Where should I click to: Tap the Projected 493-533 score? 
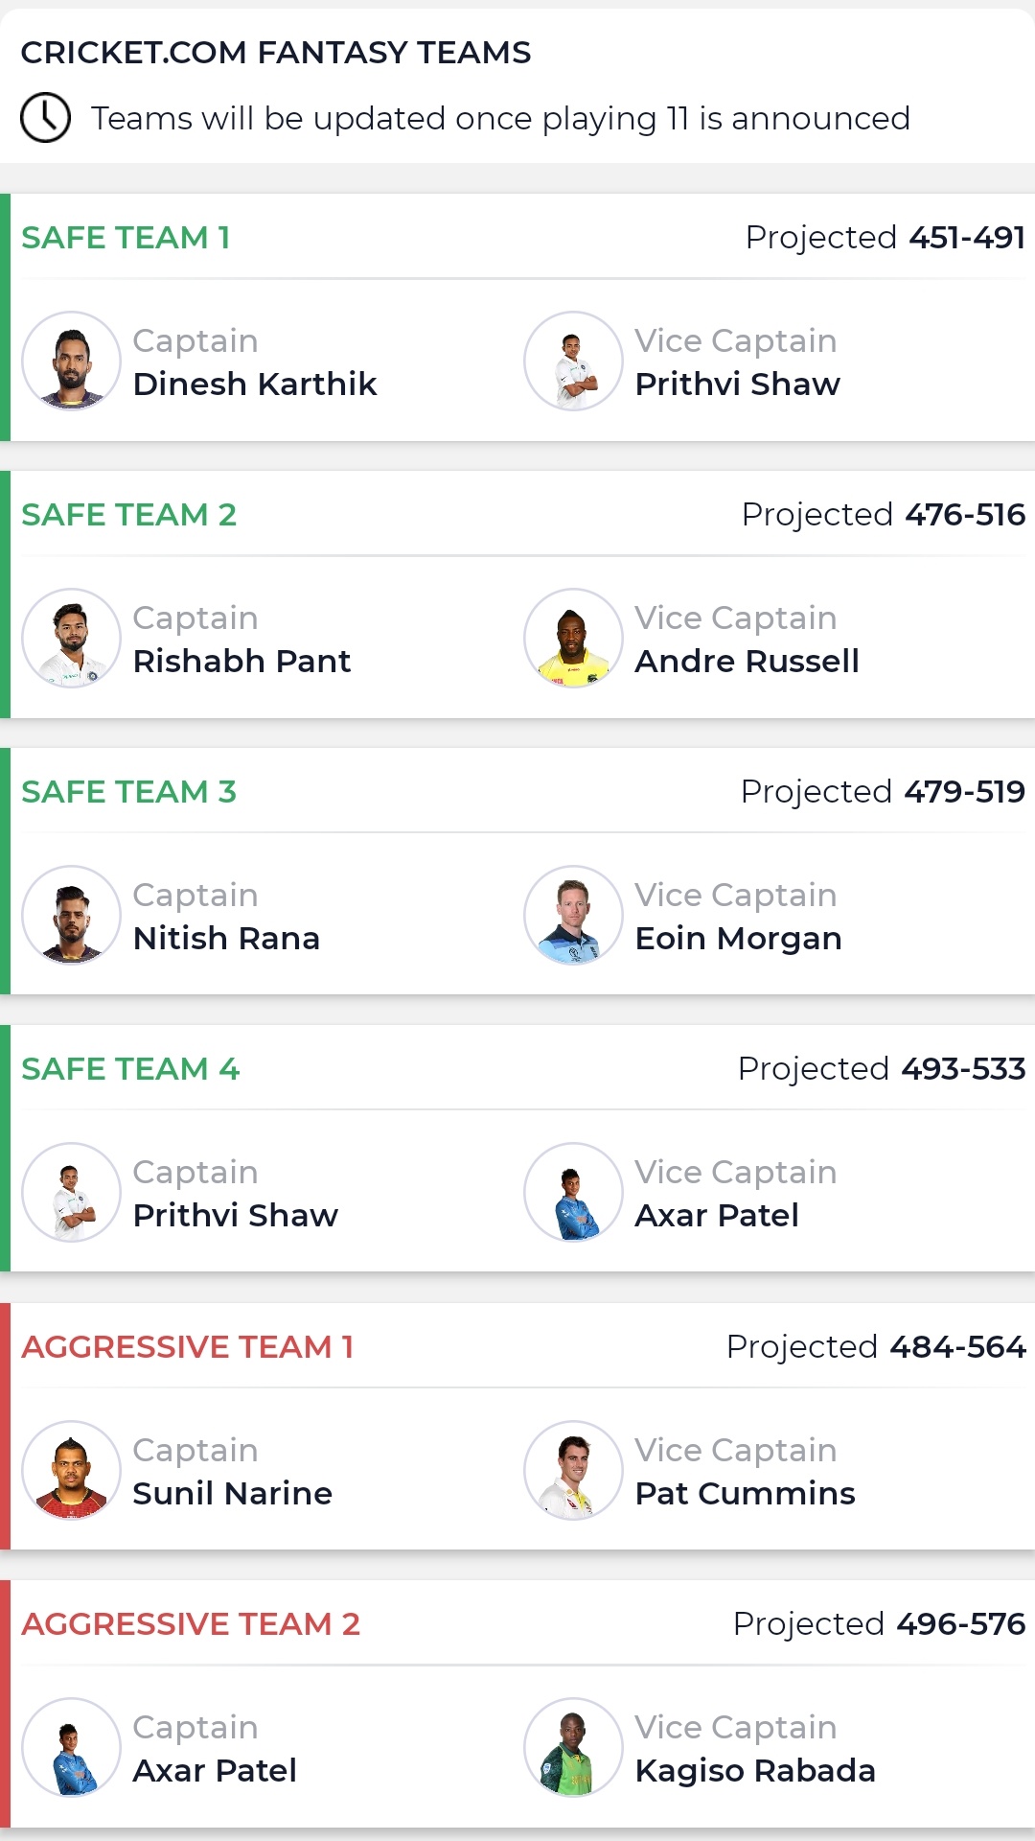coord(882,1068)
